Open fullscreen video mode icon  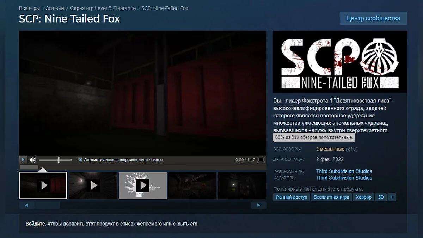click(x=261, y=160)
